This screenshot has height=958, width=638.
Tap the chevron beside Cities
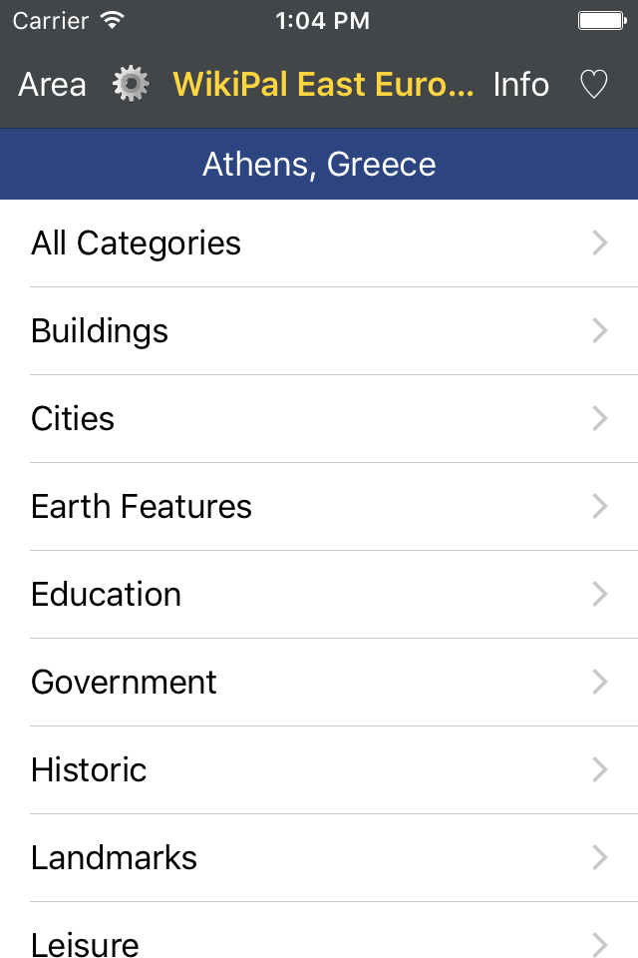600,418
